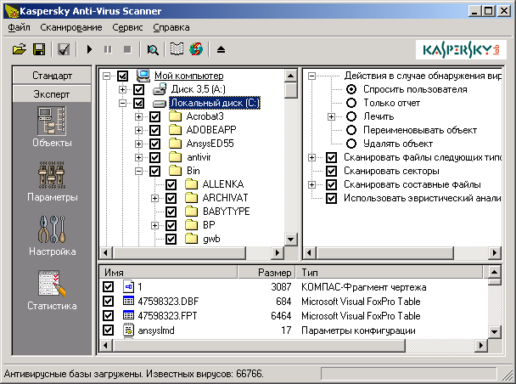The width and height of the screenshot is (516, 384).
Task: Expand Сканировать файлы следующих типов node
Action: click(x=311, y=157)
